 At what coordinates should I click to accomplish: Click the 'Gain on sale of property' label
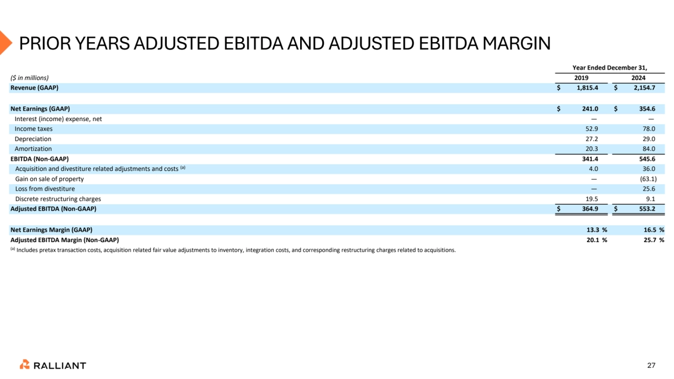pos(49,179)
